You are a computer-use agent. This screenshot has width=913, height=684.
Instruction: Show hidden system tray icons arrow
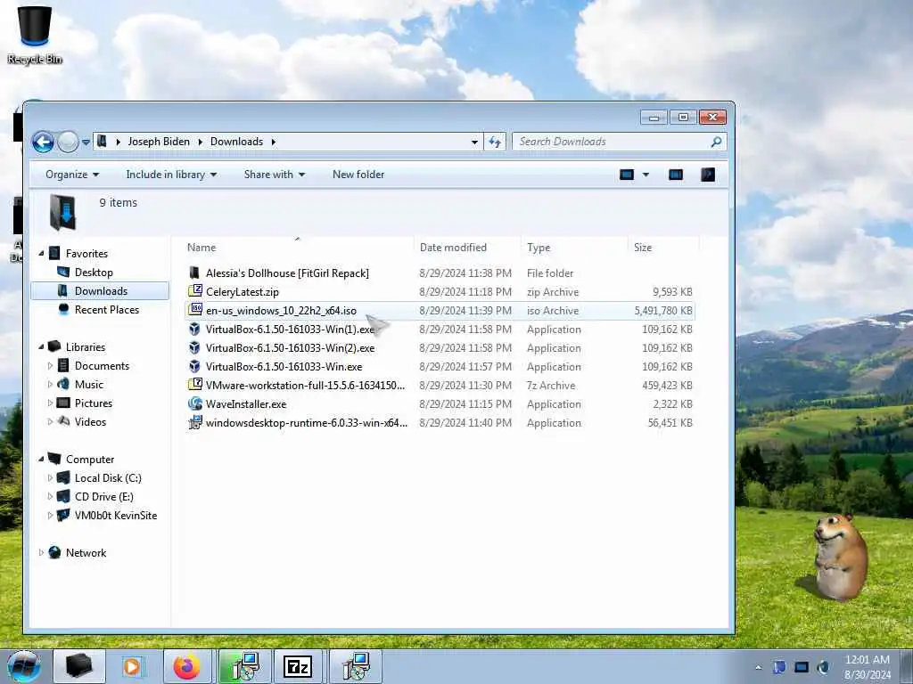click(x=758, y=667)
